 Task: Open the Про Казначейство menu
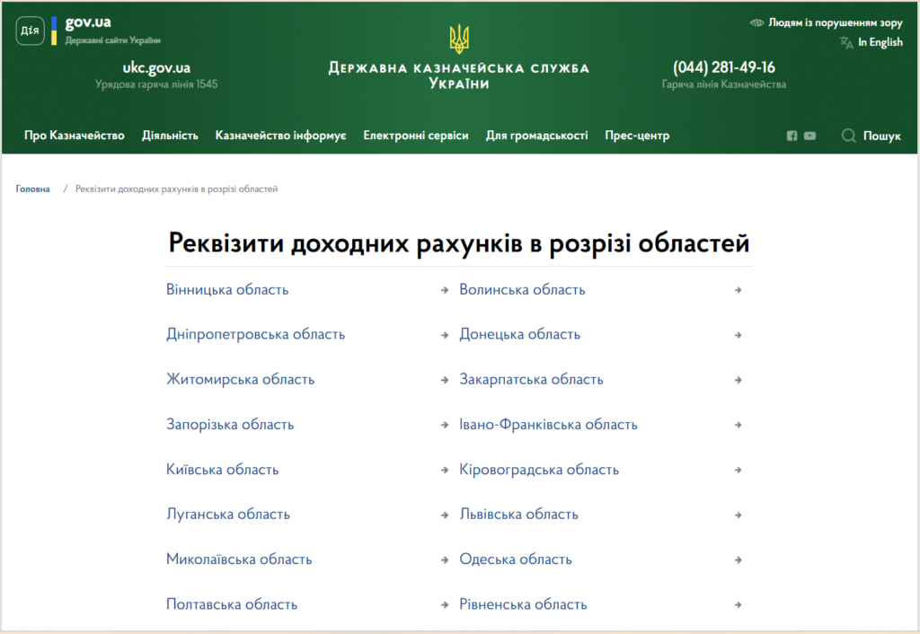click(x=74, y=136)
